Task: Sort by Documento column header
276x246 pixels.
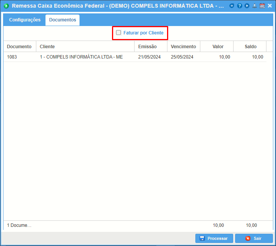Action: point(20,47)
